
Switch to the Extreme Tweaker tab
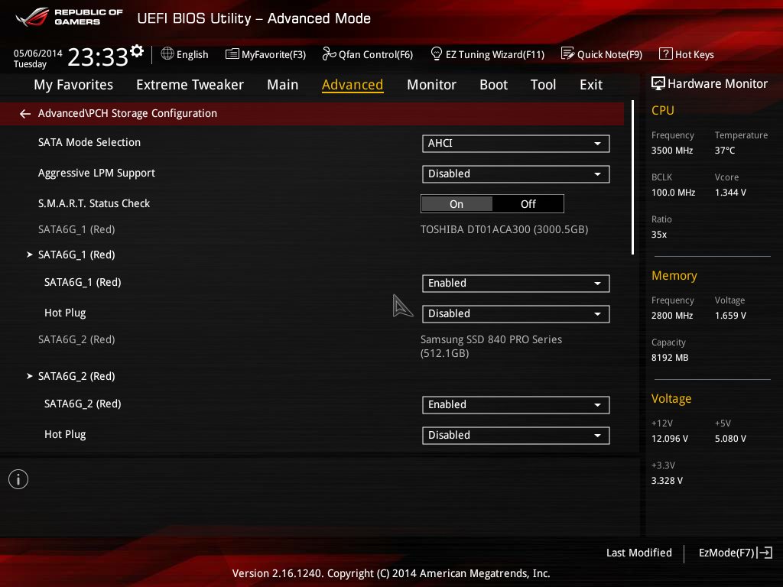click(190, 85)
